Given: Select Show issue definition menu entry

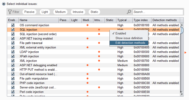Looking at the screenshot, I should click(x=129, y=38).
